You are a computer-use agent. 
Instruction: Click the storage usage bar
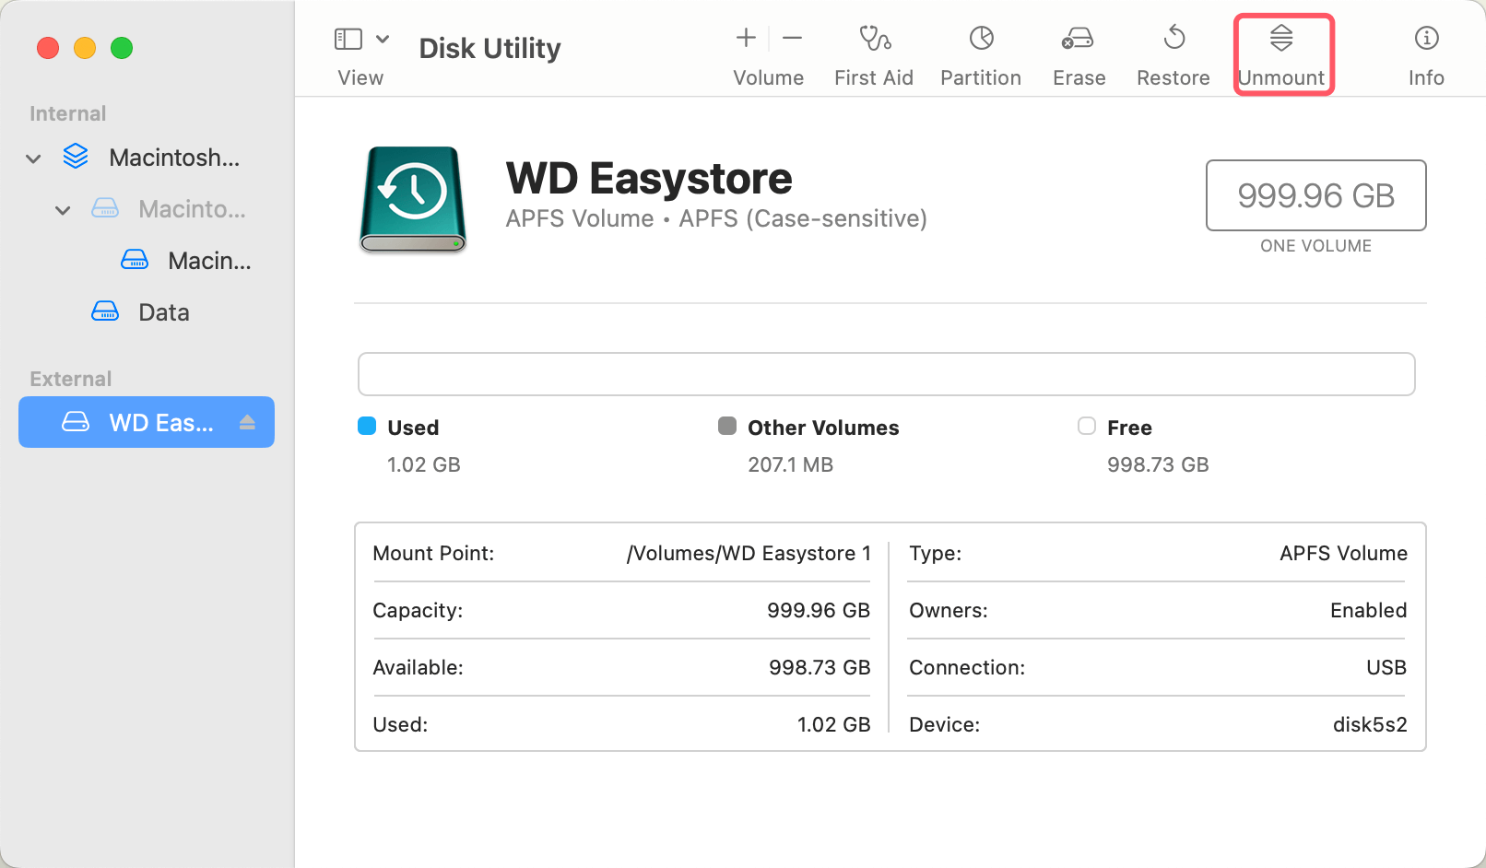point(886,374)
